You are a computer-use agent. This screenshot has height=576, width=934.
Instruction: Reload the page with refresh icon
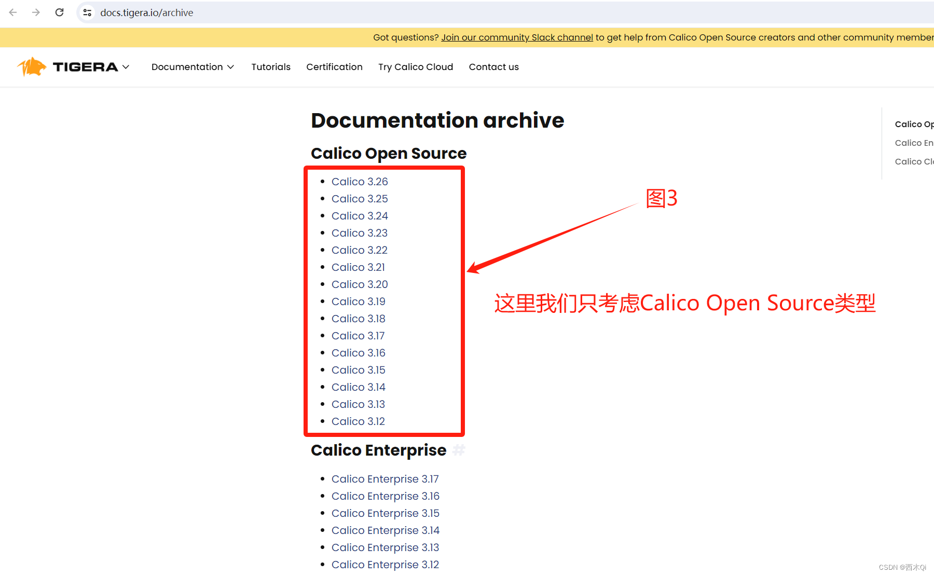coord(60,12)
